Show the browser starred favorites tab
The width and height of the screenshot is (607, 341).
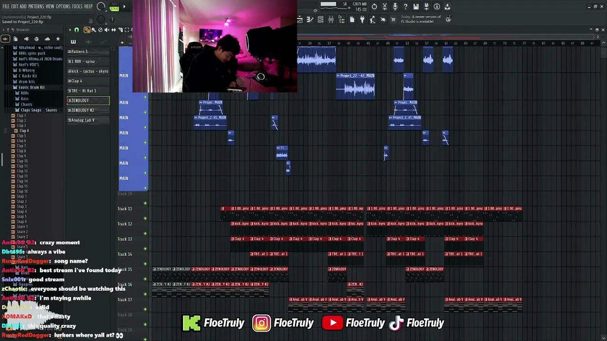pyautogui.click(x=58, y=39)
